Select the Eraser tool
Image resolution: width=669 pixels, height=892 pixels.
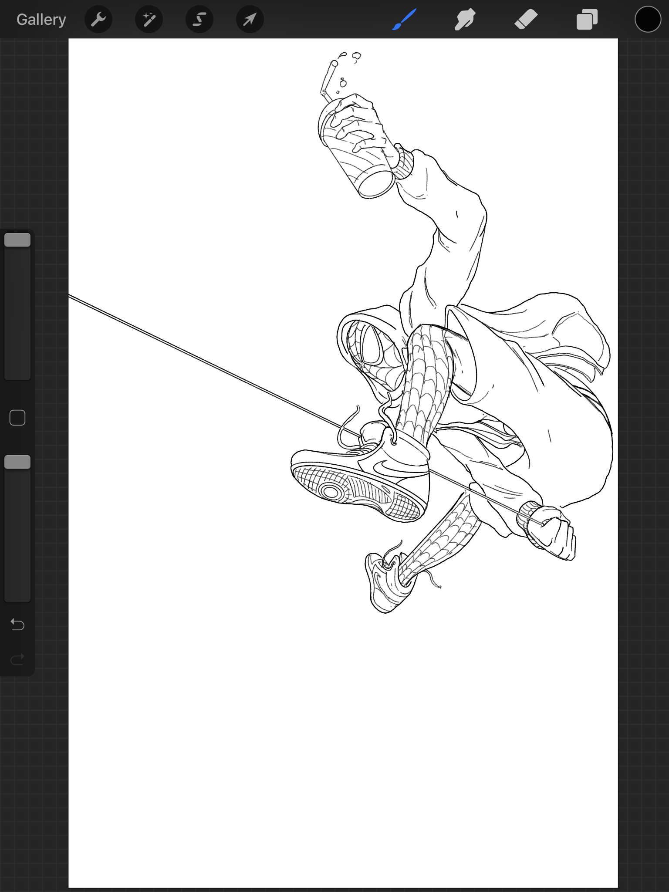click(526, 20)
